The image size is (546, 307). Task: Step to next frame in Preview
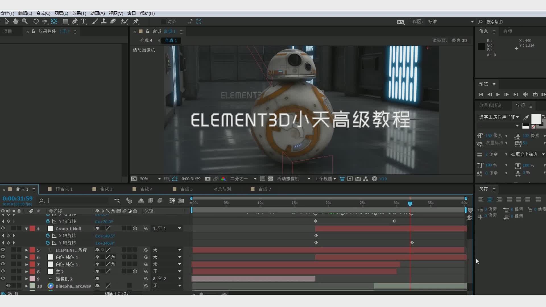[506, 94]
